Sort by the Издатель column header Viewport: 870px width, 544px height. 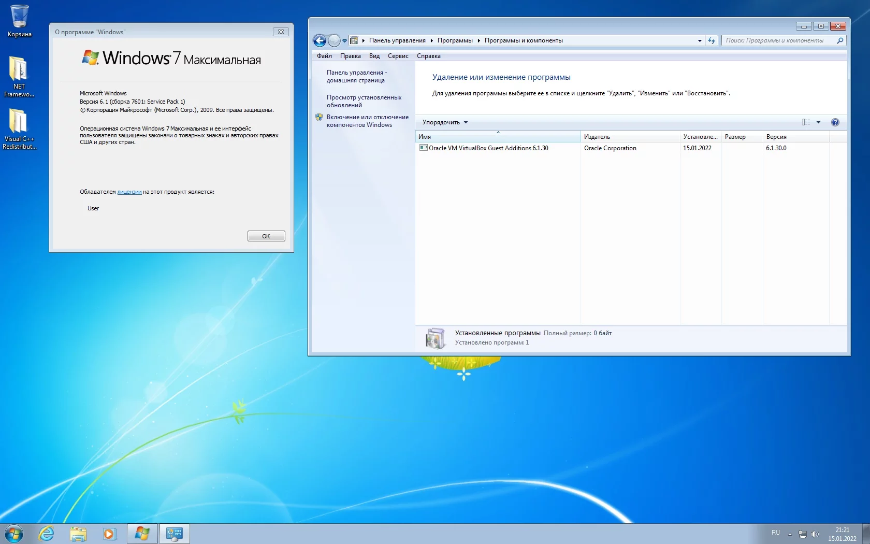click(630, 137)
